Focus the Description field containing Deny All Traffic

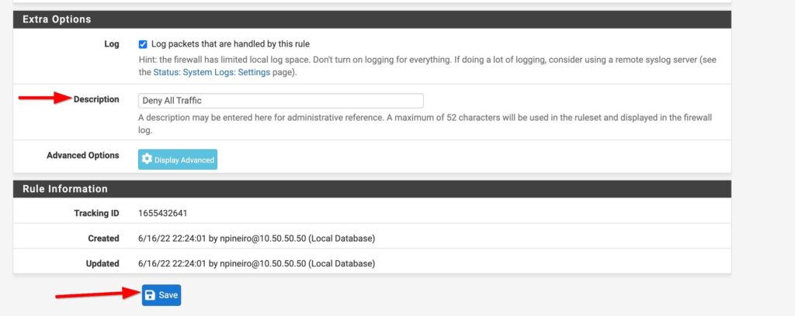click(x=281, y=101)
